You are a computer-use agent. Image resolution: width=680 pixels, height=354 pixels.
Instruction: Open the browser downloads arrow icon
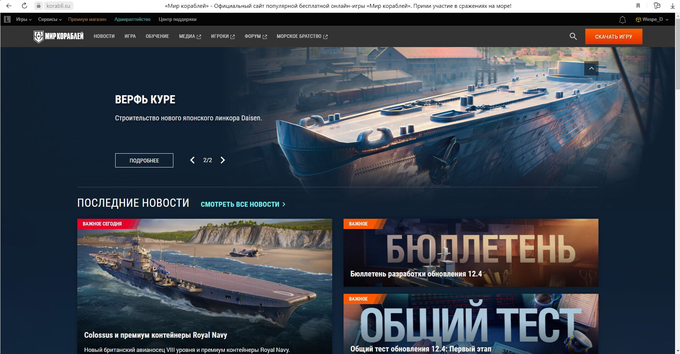click(672, 6)
